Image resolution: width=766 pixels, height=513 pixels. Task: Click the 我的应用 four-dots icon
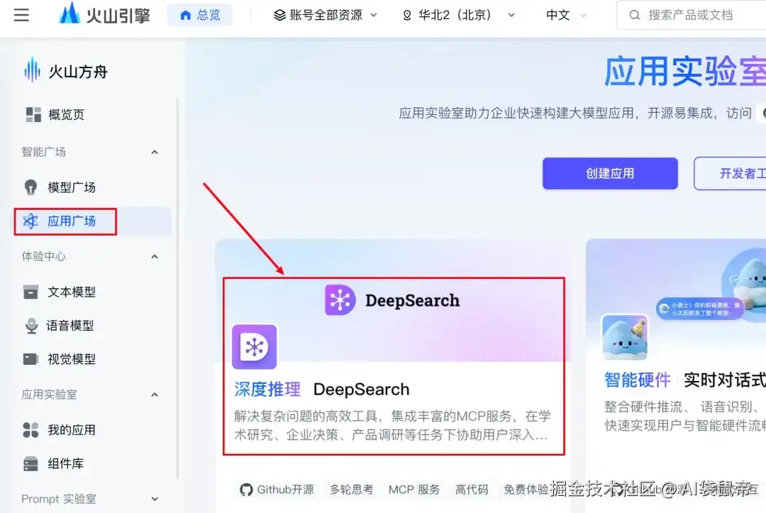click(x=30, y=430)
